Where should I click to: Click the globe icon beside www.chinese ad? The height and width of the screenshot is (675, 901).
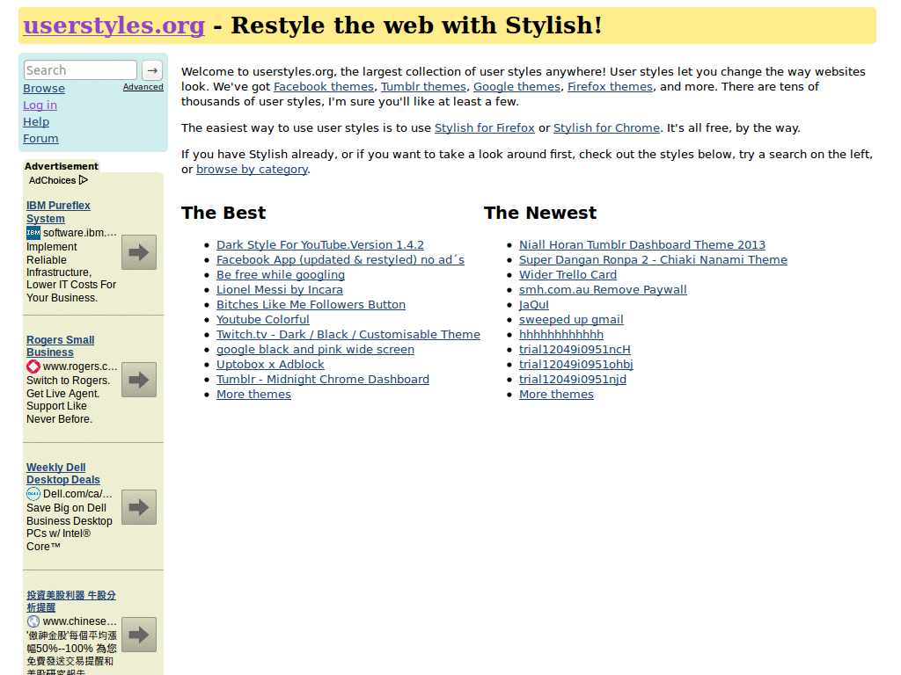(x=33, y=621)
